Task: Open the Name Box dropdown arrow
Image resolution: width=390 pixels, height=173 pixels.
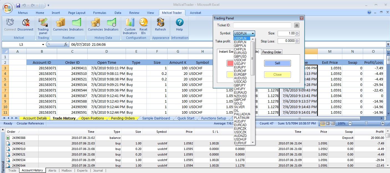Action: pyautogui.click(x=43, y=45)
